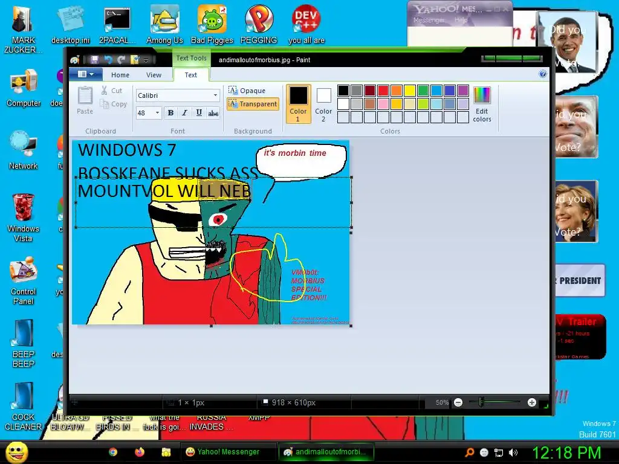Screen dimensions: 619x464
Task: Switch to Yahoo! Messenger taskbar button
Action: (228, 452)
